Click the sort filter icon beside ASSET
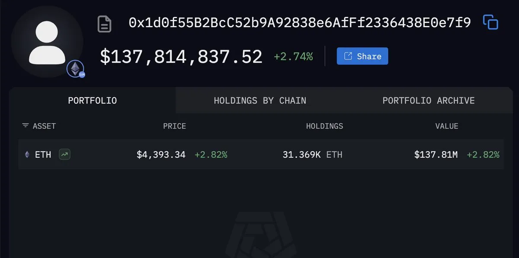 tap(26, 126)
